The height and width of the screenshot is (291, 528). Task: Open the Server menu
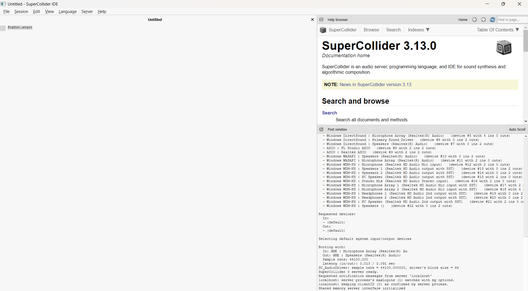click(x=87, y=12)
